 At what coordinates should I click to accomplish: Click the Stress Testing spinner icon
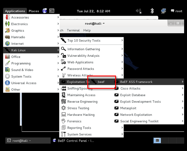tap(64, 108)
